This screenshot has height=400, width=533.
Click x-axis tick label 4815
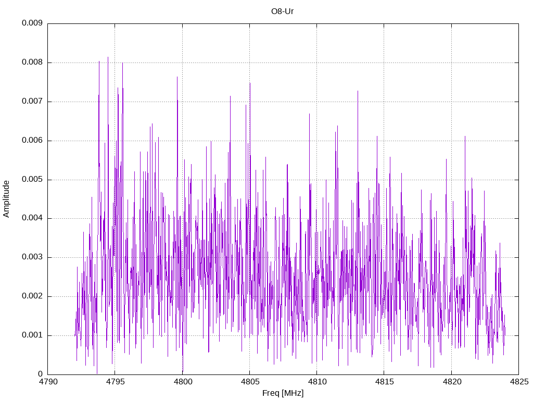[385, 382]
